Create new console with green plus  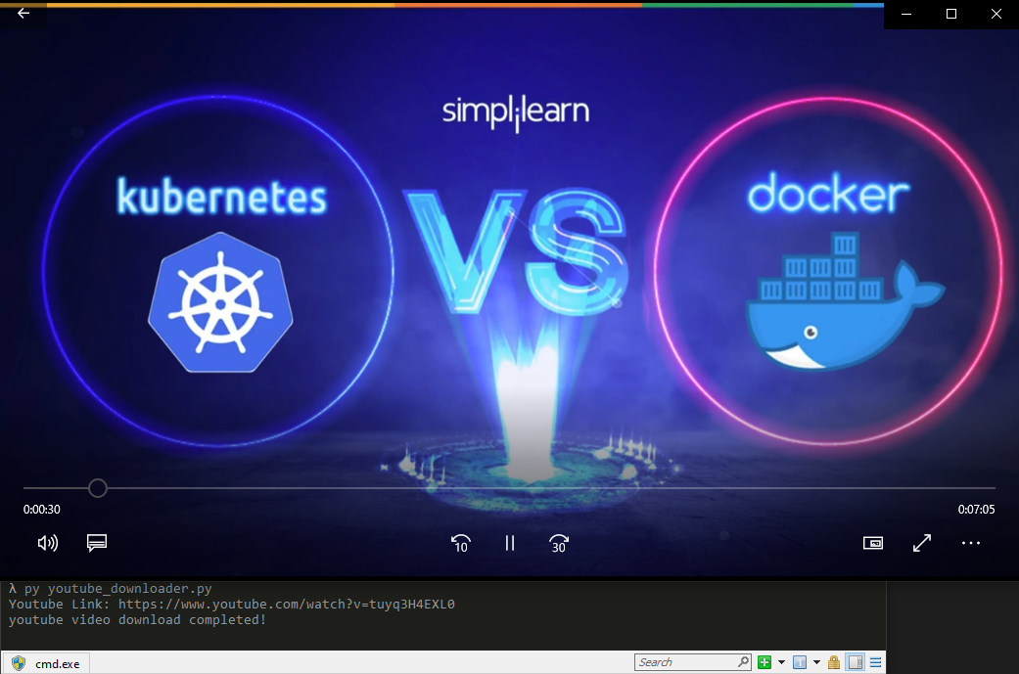[x=764, y=662]
